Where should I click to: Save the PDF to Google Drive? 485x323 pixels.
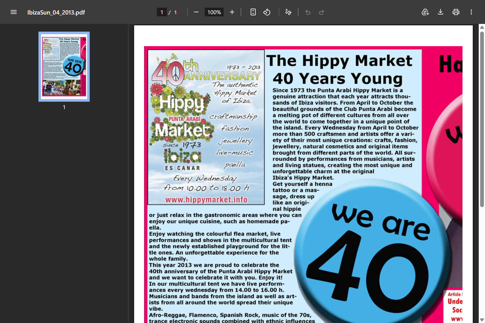click(425, 12)
